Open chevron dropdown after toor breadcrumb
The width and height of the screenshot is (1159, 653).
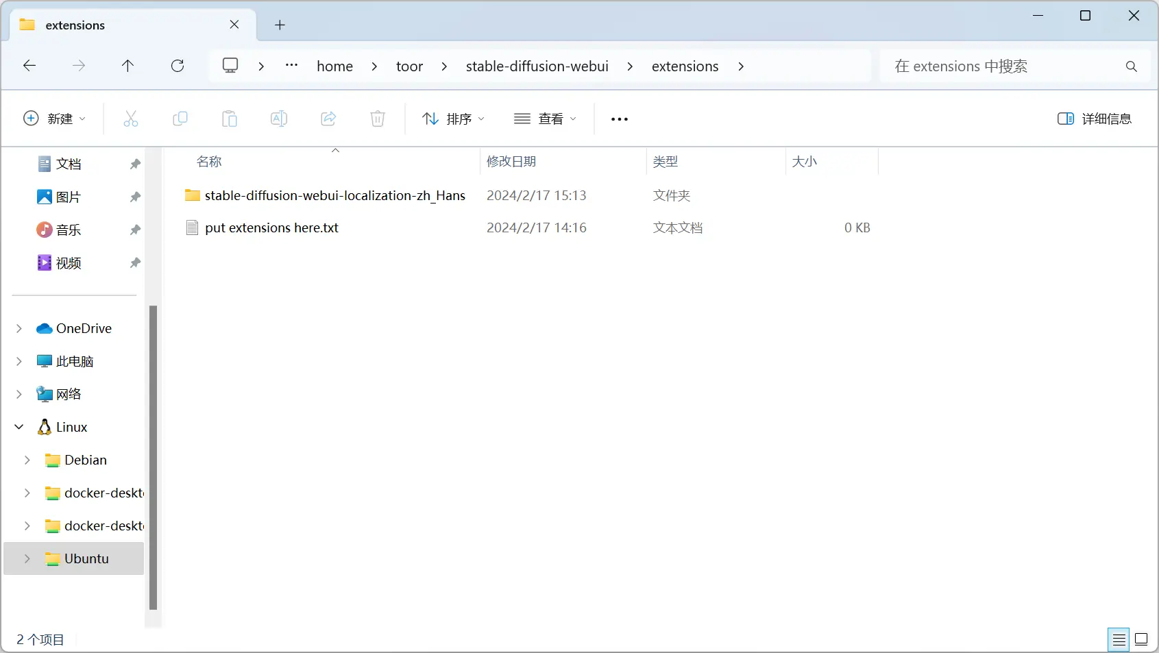tap(444, 66)
